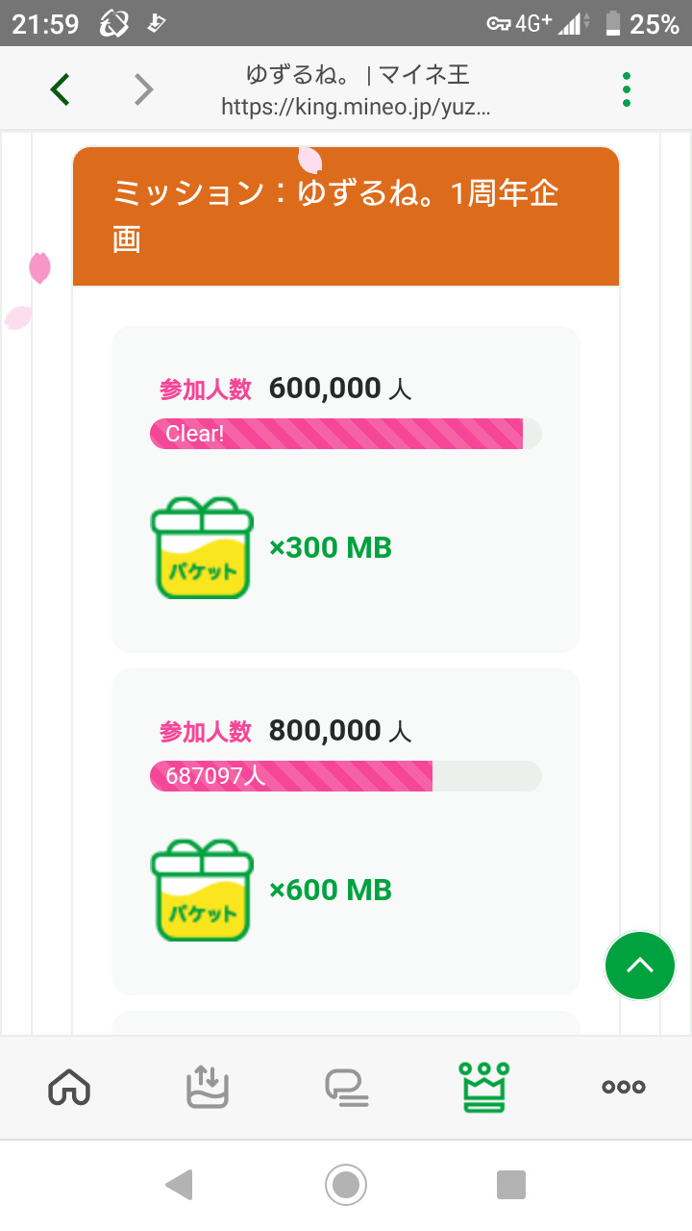Click the 687097人 progress bar

346,776
